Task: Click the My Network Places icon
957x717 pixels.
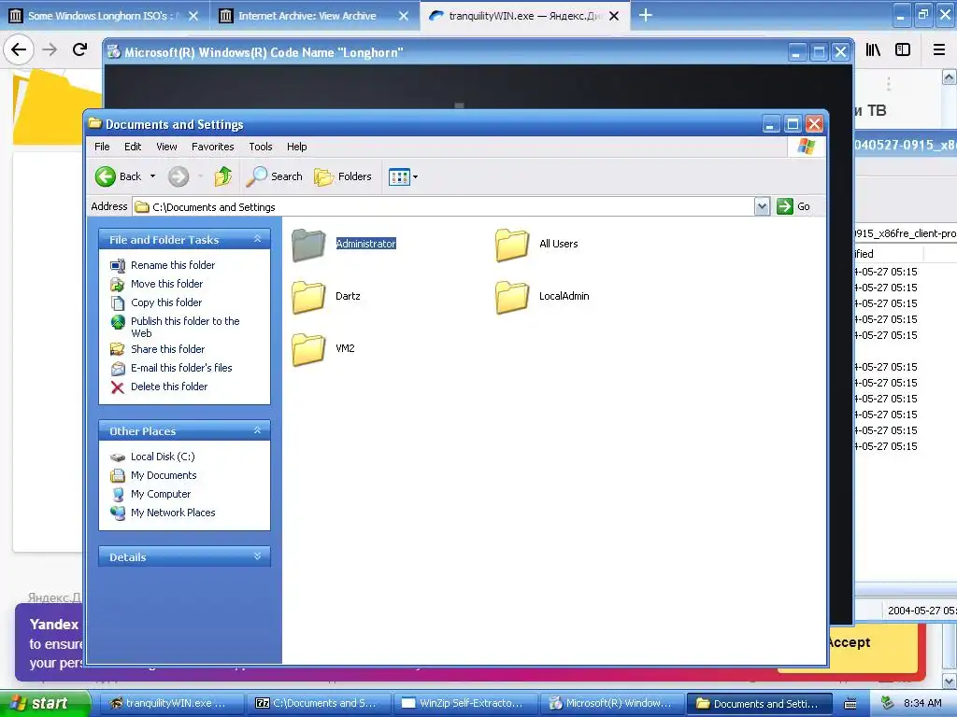Action: pos(118,513)
